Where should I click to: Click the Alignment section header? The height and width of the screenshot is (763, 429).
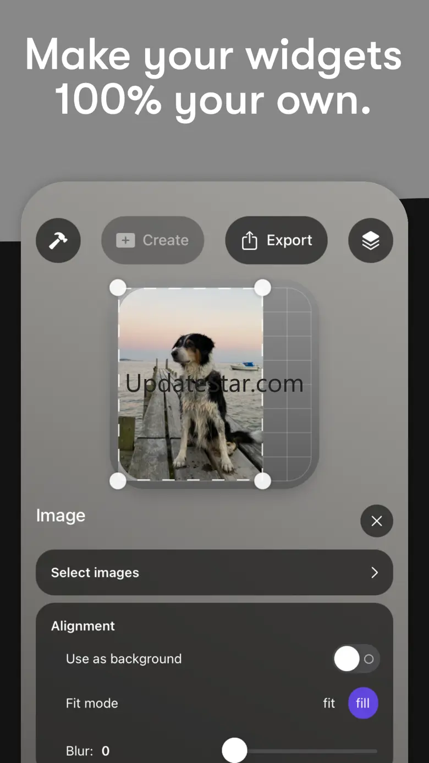(x=83, y=626)
